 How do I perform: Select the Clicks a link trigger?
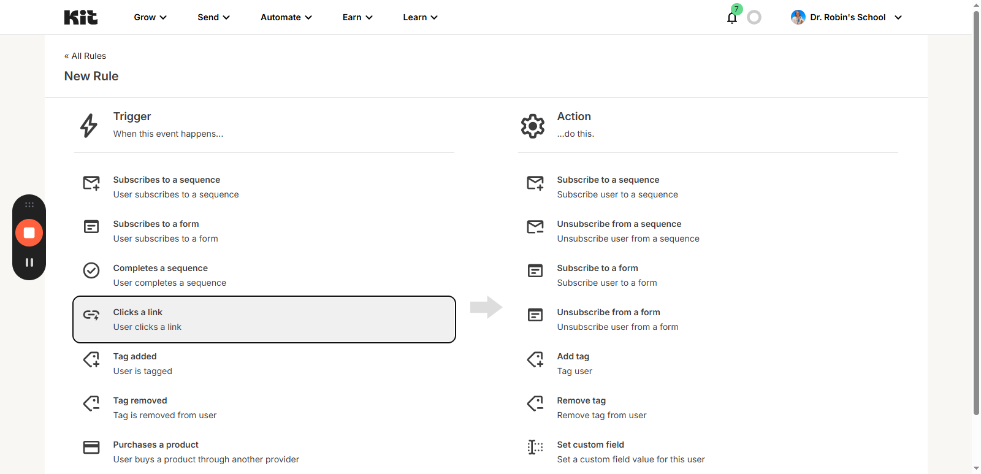tap(264, 319)
